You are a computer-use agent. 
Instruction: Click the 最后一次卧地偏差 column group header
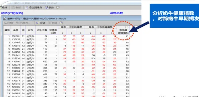coord(71,27)
